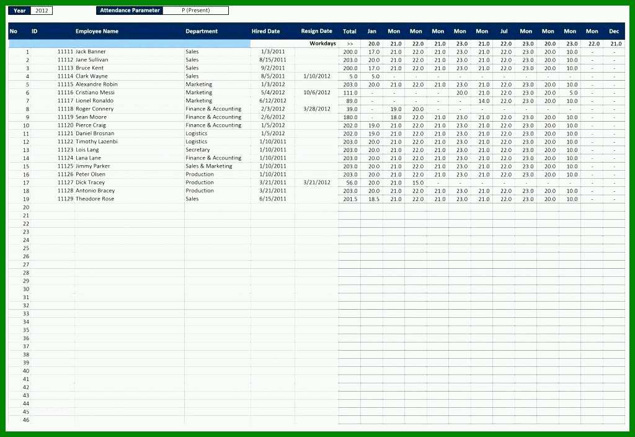Select employee name Alexandre Robin
The image size is (635, 437).
pos(96,84)
